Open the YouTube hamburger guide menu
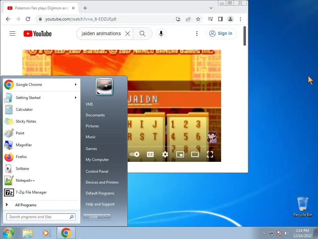 (x=12, y=34)
